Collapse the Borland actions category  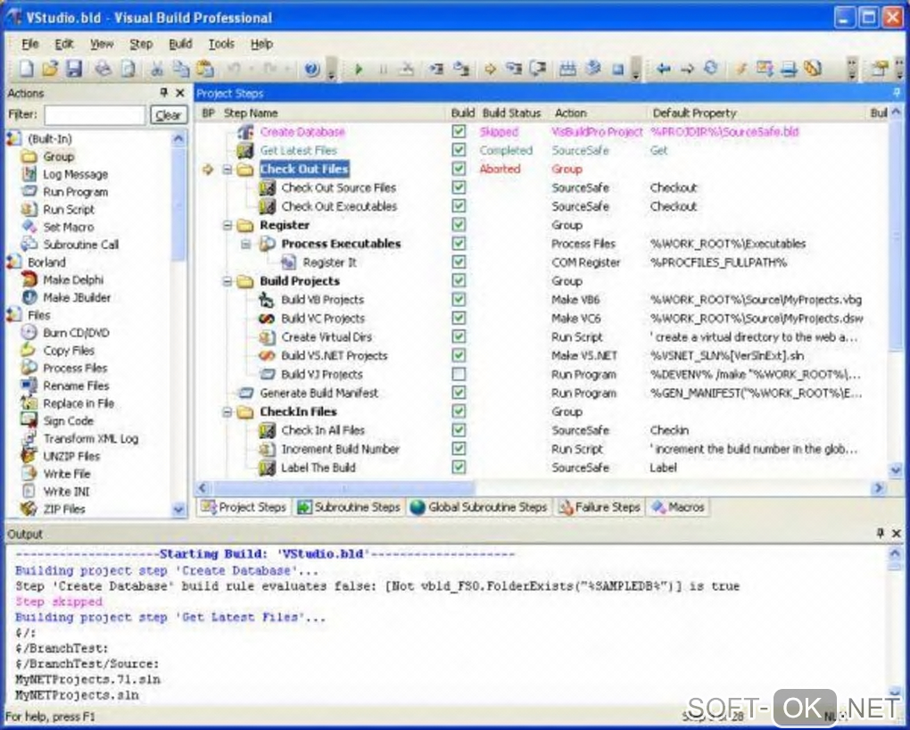(x=12, y=261)
